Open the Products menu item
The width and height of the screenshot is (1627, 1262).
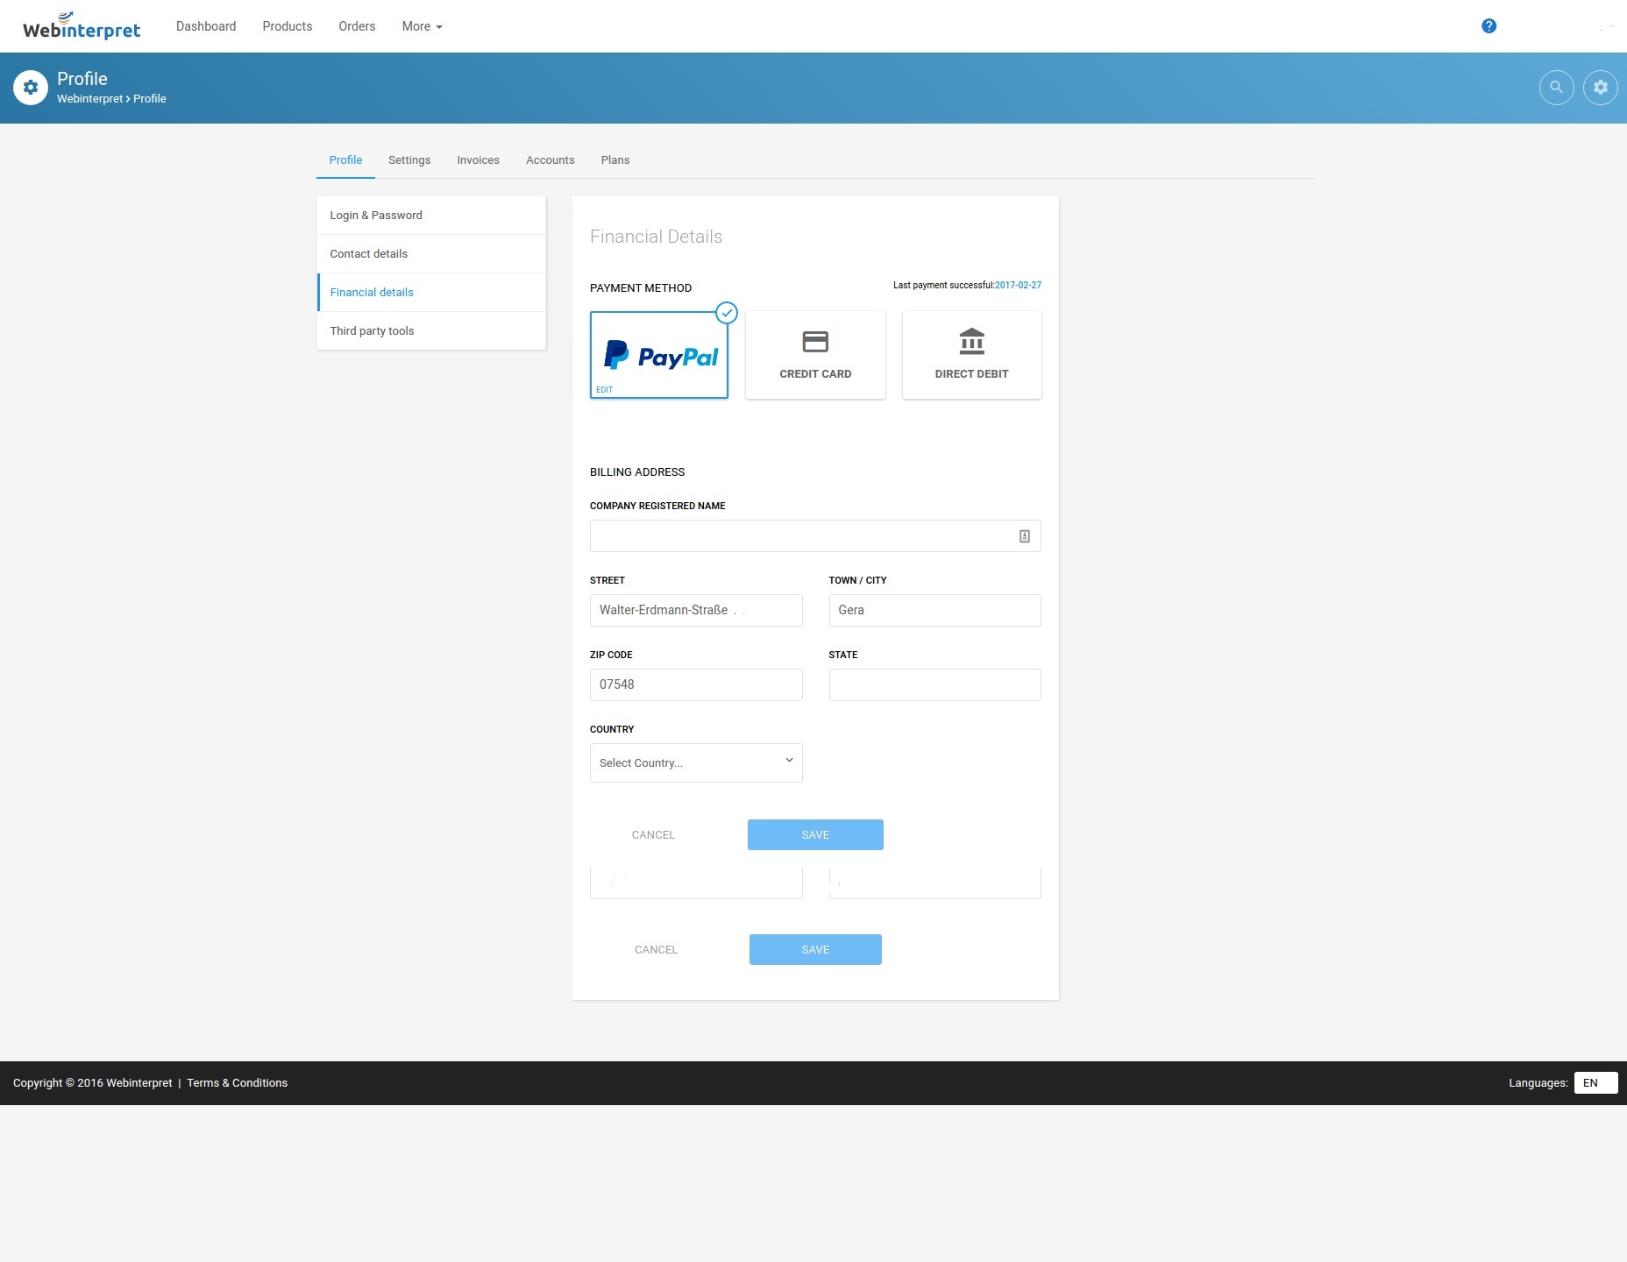pos(288,26)
